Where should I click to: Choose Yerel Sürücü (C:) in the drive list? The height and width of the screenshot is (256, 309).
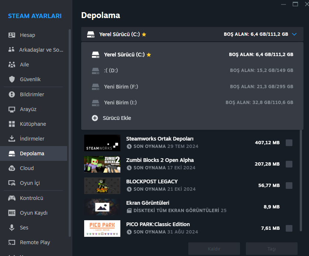click(x=192, y=55)
